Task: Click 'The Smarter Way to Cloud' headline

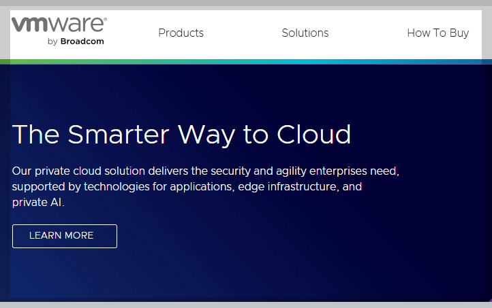Action: click(181, 135)
